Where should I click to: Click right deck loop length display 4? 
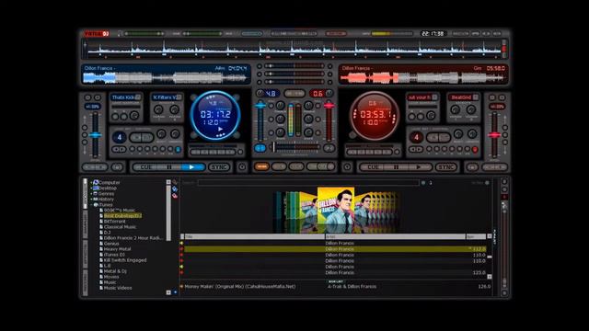(416, 137)
